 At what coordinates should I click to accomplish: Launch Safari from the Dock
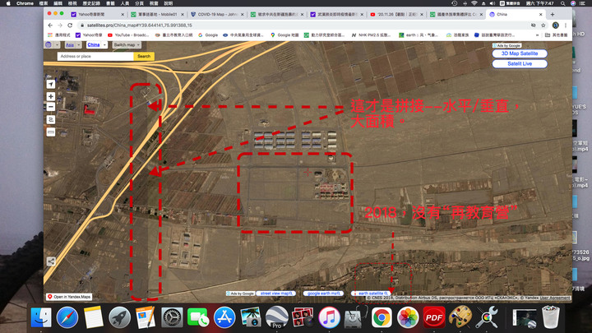(x=67, y=317)
